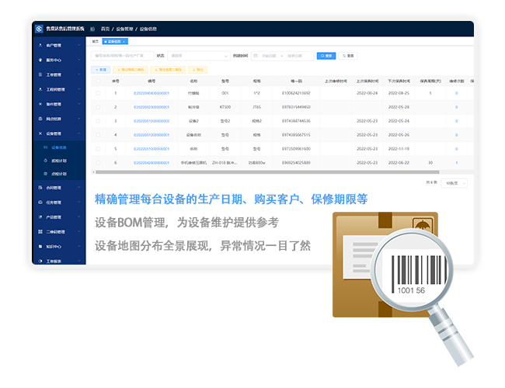Screen dimensions: 505x388
Task: Click the device keyword search input field
Action: (x=122, y=56)
